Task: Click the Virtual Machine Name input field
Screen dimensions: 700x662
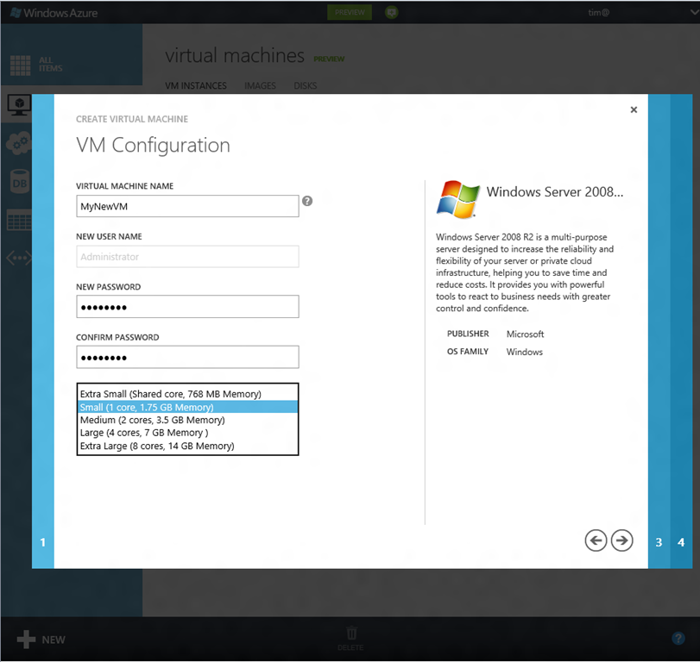Action: [x=187, y=206]
